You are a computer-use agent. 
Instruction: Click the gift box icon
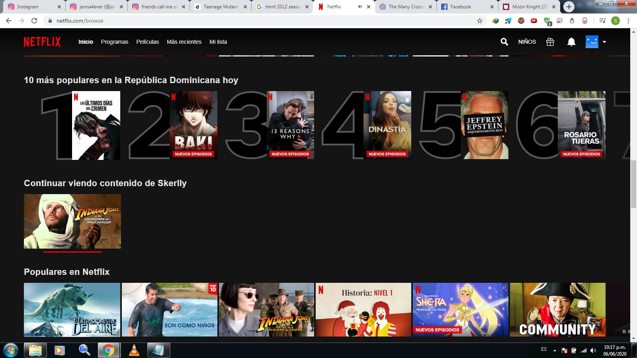click(x=550, y=42)
